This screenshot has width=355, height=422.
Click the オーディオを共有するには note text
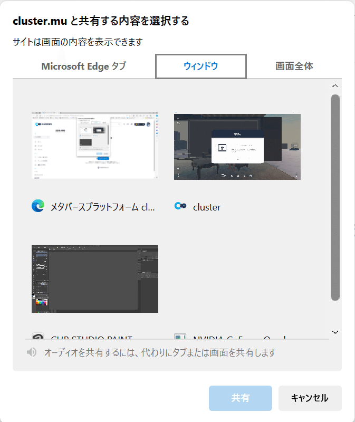(x=160, y=352)
